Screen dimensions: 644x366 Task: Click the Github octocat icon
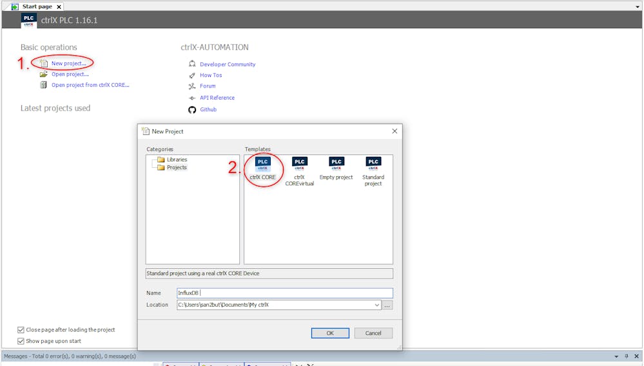point(192,110)
